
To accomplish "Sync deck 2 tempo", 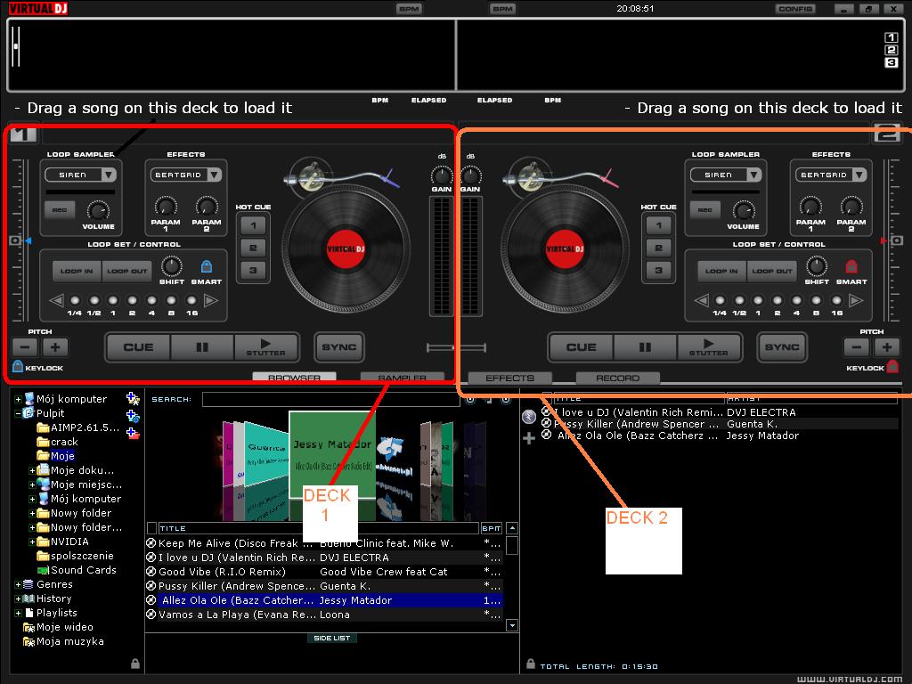I will 782,347.
